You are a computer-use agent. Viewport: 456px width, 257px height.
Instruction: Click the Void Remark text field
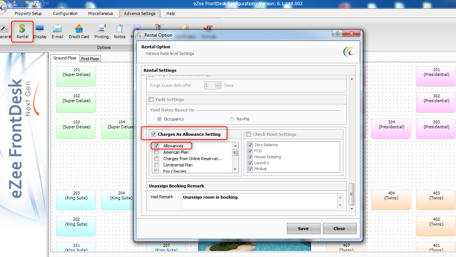259,201
